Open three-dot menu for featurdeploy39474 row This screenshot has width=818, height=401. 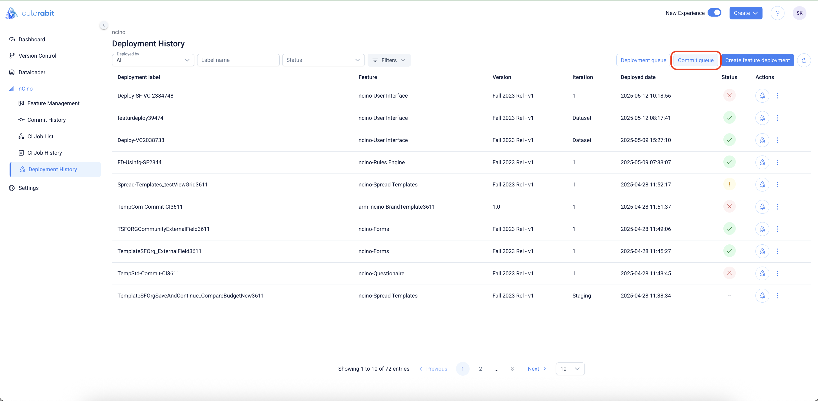click(777, 118)
